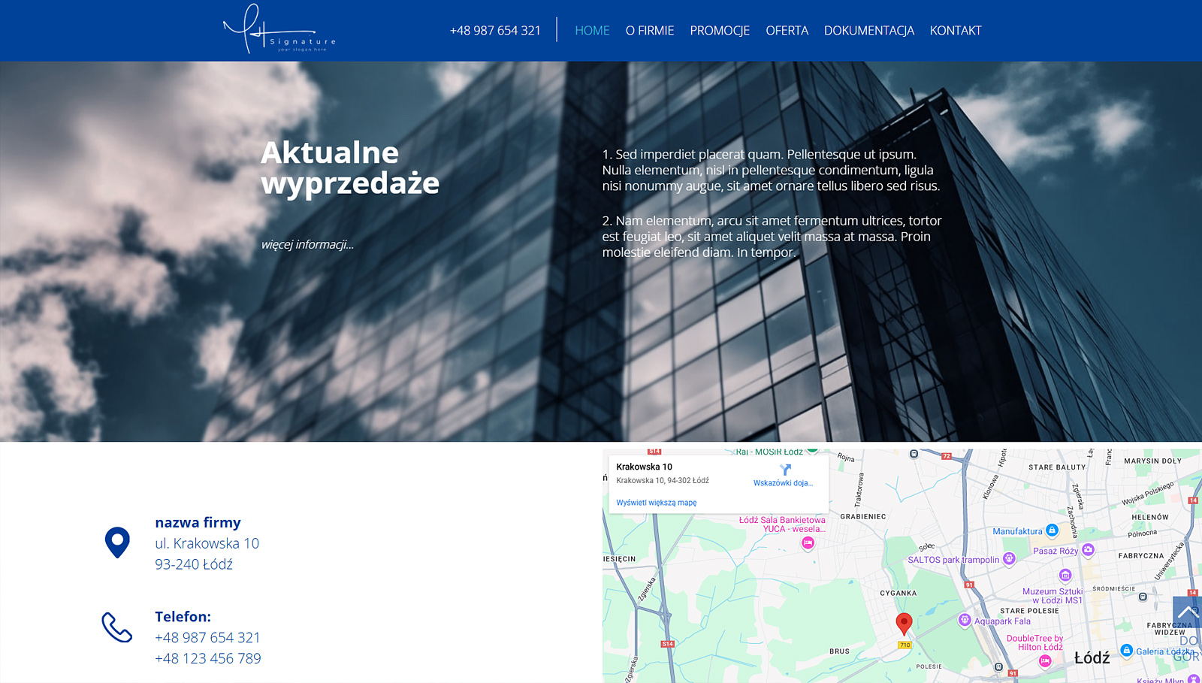Click the Aquapark Fala marker on the map
Viewport: 1202px width, 683px height.
click(x=965, y=620)
